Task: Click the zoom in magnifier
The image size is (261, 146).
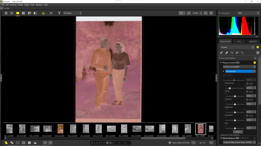Action: (211, 13)
